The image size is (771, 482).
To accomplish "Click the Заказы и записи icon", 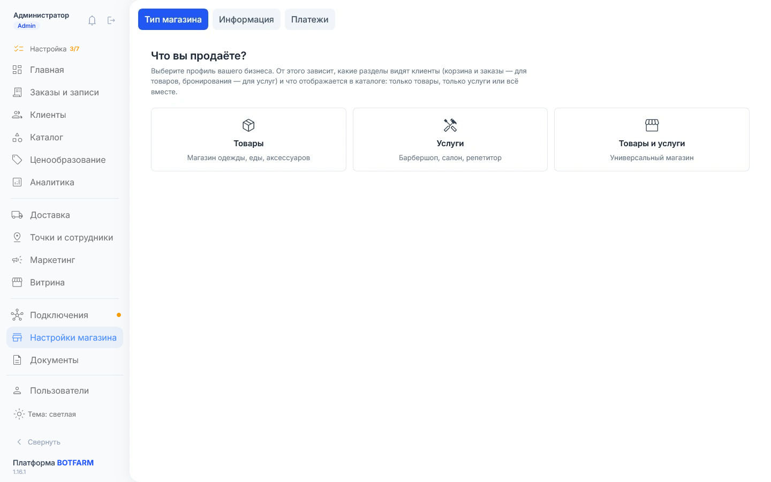I will pyautogui.click(x=17, y=92).
